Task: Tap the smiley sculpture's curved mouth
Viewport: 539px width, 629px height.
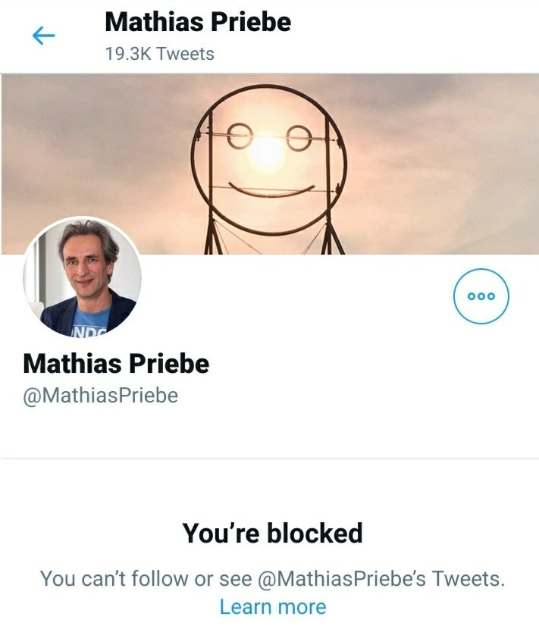Action: 271,189
